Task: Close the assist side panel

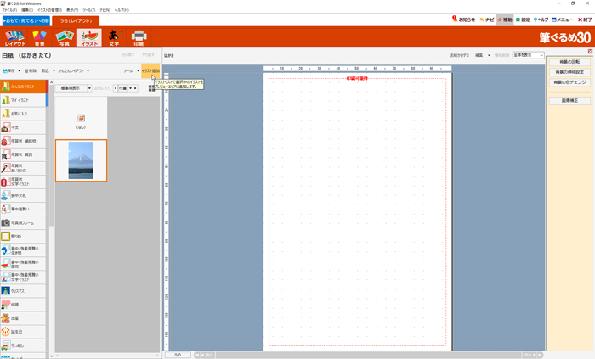Action: coord(590,52)
